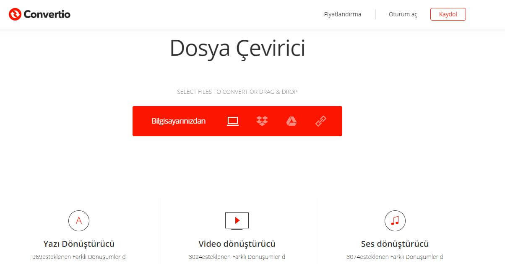
Task: Click the Video dönüştürücü play icon
Action: pos(237,220)
